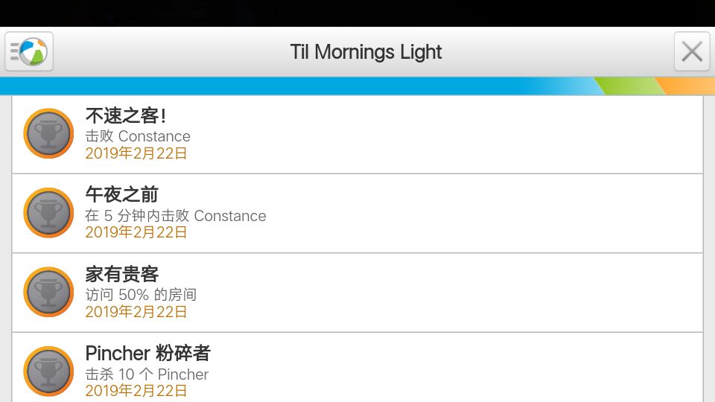Screen dimensions: 715x402
Task: Click the 击败 Constance description text
Action: [138, 136]
